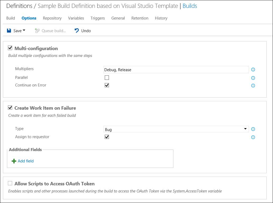Click the Queue build icon

[x=37, y=31]
